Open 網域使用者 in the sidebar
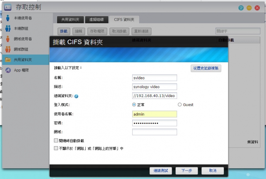The width and height of the screenshot is (266, 179). click(23, 39)
